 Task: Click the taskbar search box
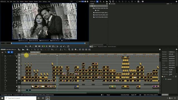[x=20, y=98]
